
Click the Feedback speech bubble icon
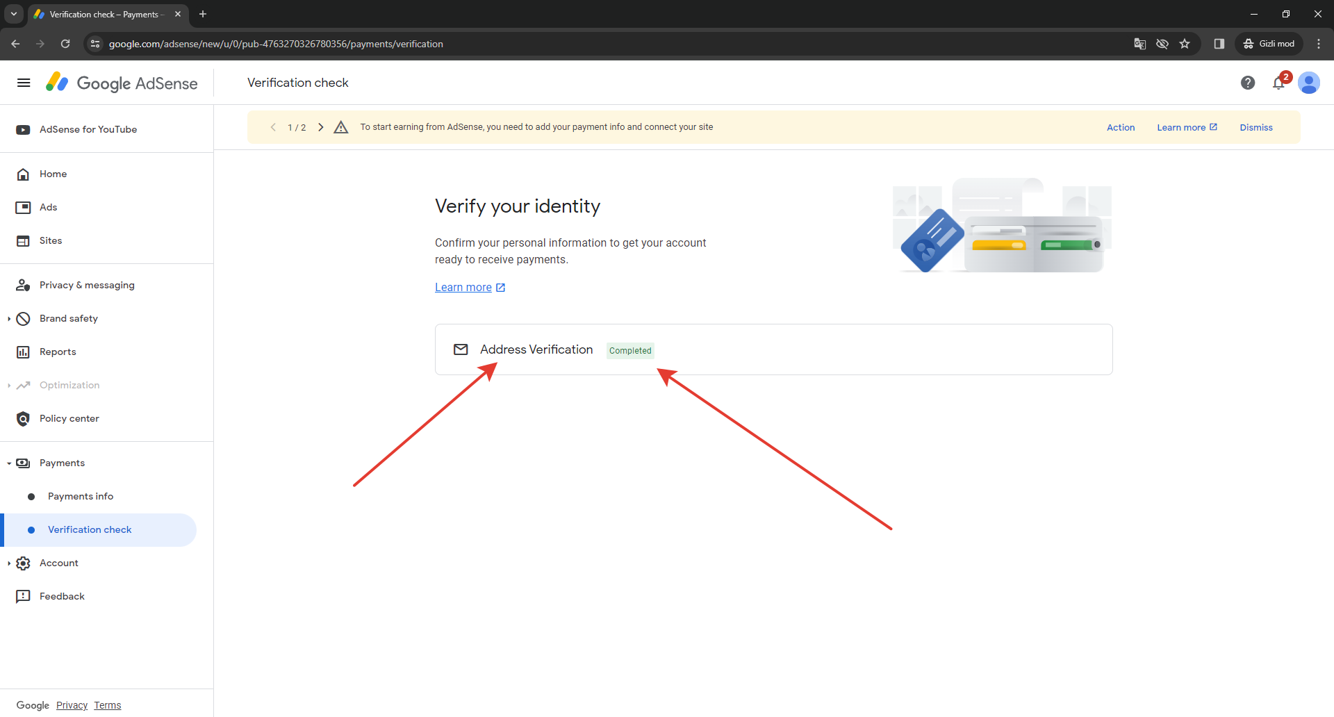pos(23,597)
